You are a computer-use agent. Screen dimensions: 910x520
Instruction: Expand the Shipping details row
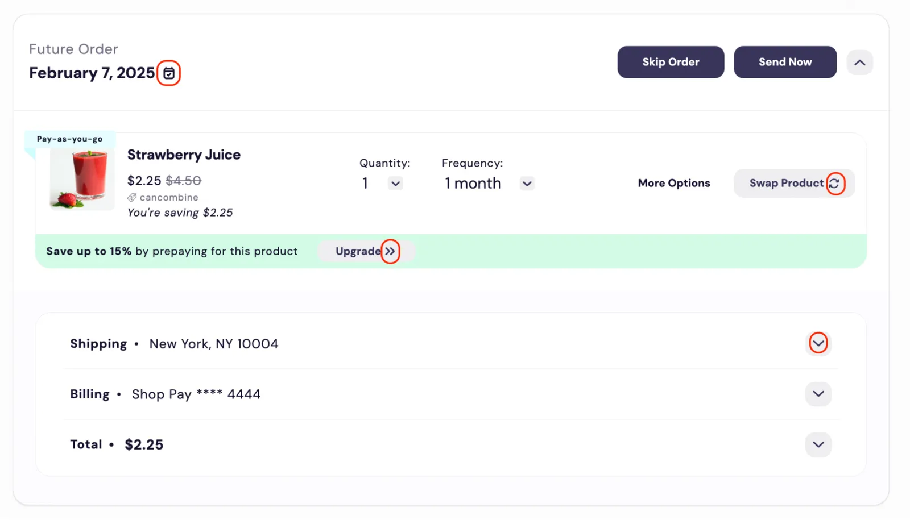click(818, 343)
